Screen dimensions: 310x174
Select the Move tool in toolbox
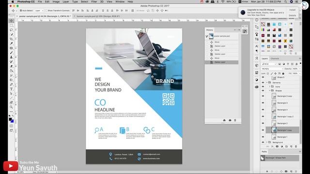coord(11,21)
